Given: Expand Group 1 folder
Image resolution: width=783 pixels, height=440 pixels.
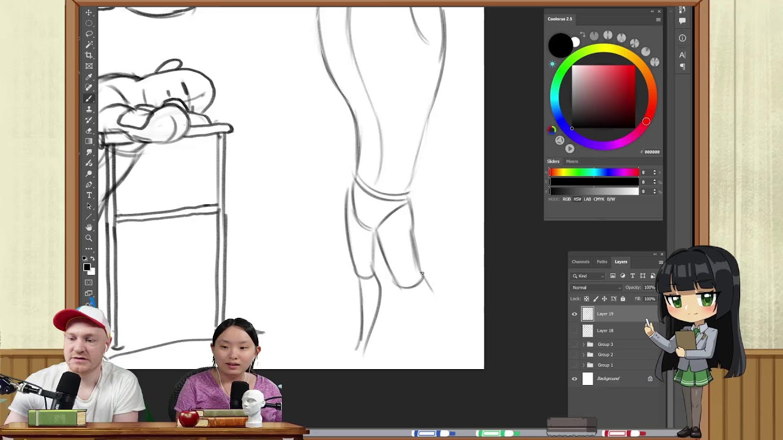Looking at the screenshot, I should coord(583,365).
